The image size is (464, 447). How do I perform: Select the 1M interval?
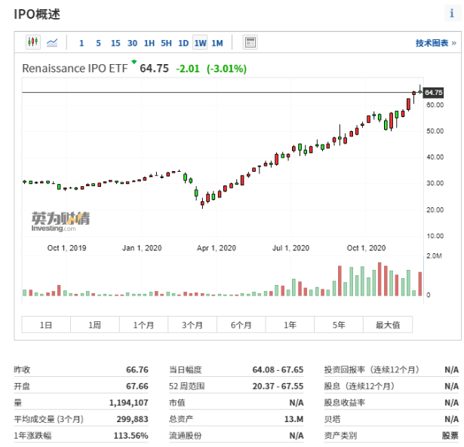[217, 43]
